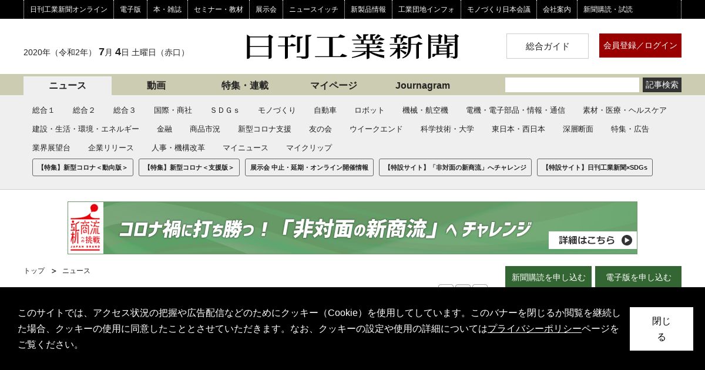The width and height of the screenshot is (705, 370).
Task: Open マイニュース link
Action: point(246,148)
